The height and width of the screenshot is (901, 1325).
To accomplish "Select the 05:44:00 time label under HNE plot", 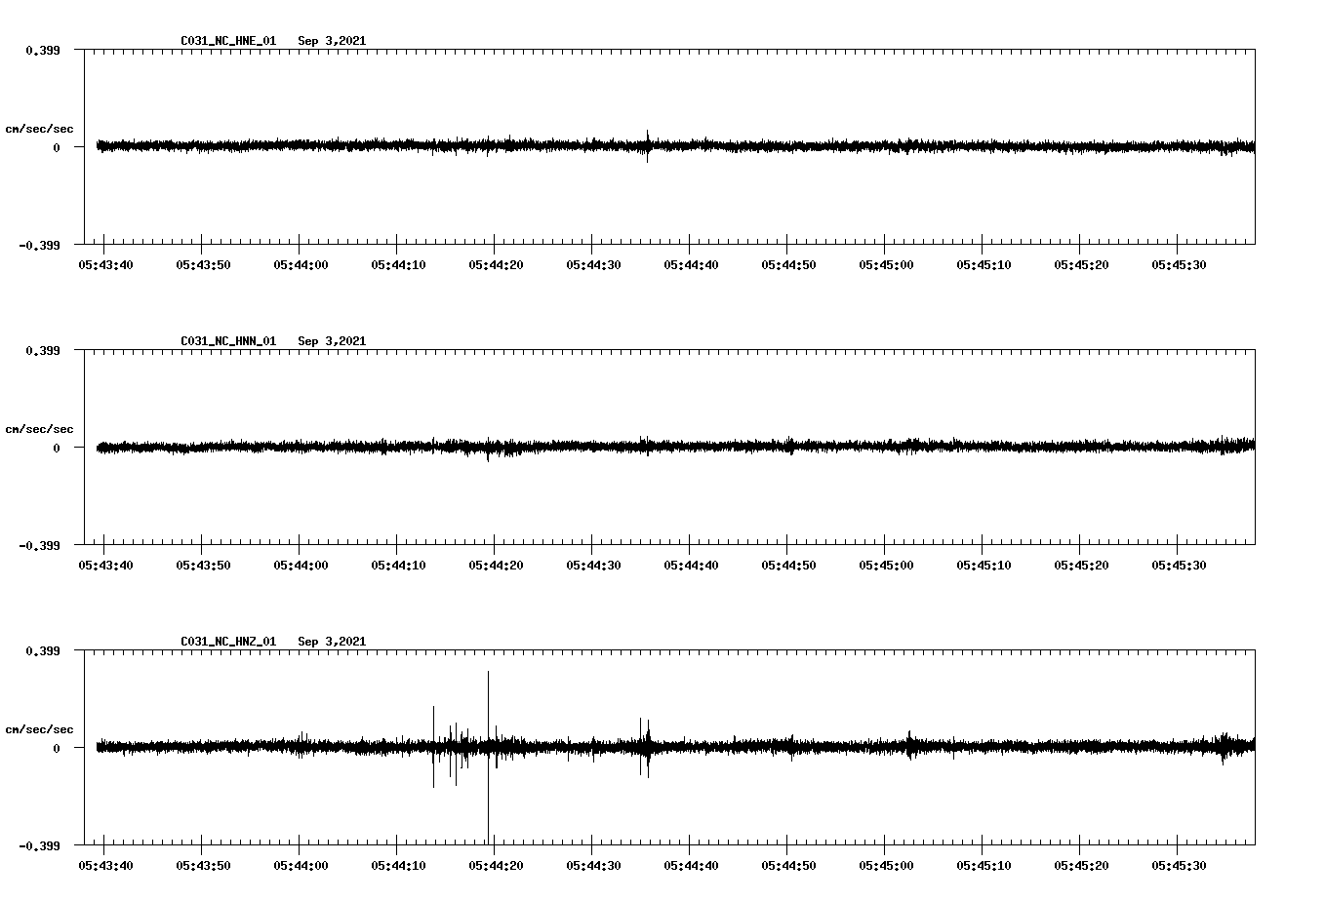I will point(301,265).
